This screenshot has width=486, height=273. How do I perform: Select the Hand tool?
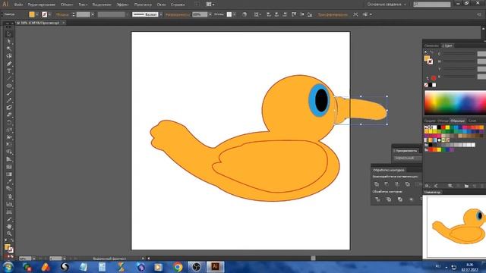click(x=9, y=227)
